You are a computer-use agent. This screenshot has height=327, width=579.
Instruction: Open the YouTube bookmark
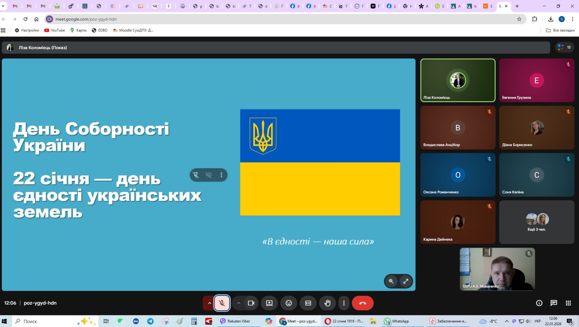[x=55, y=30]
